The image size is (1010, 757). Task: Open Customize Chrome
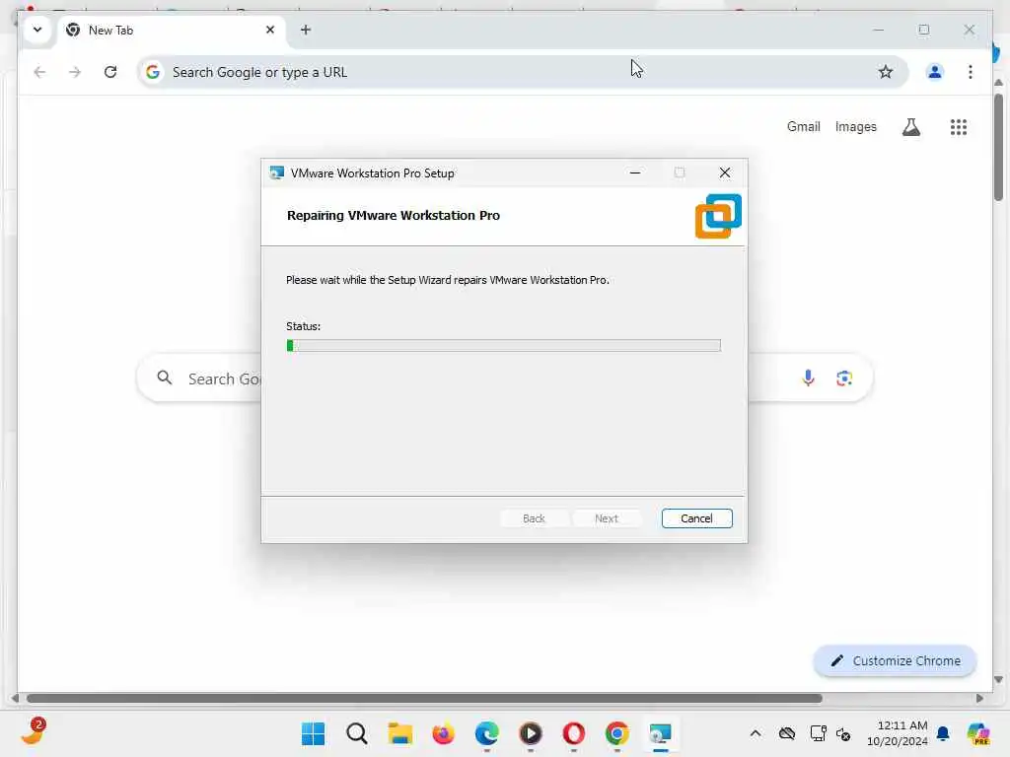(895, 660)
